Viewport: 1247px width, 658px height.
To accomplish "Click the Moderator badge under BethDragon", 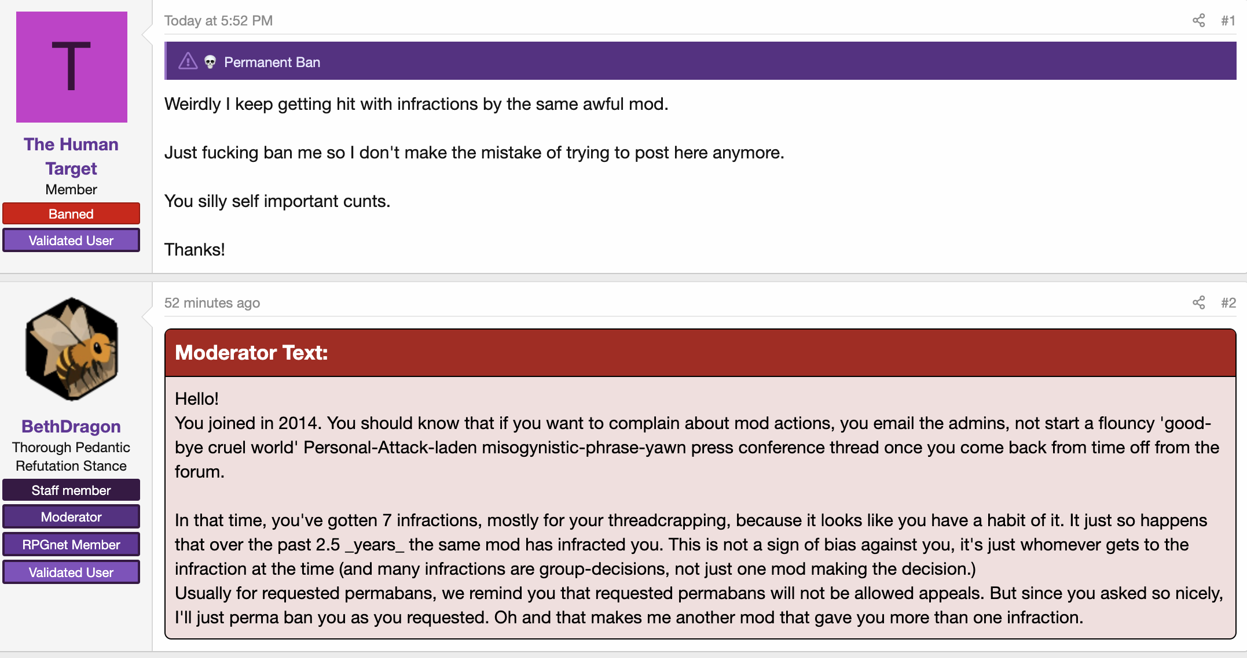I will (71, 516).
